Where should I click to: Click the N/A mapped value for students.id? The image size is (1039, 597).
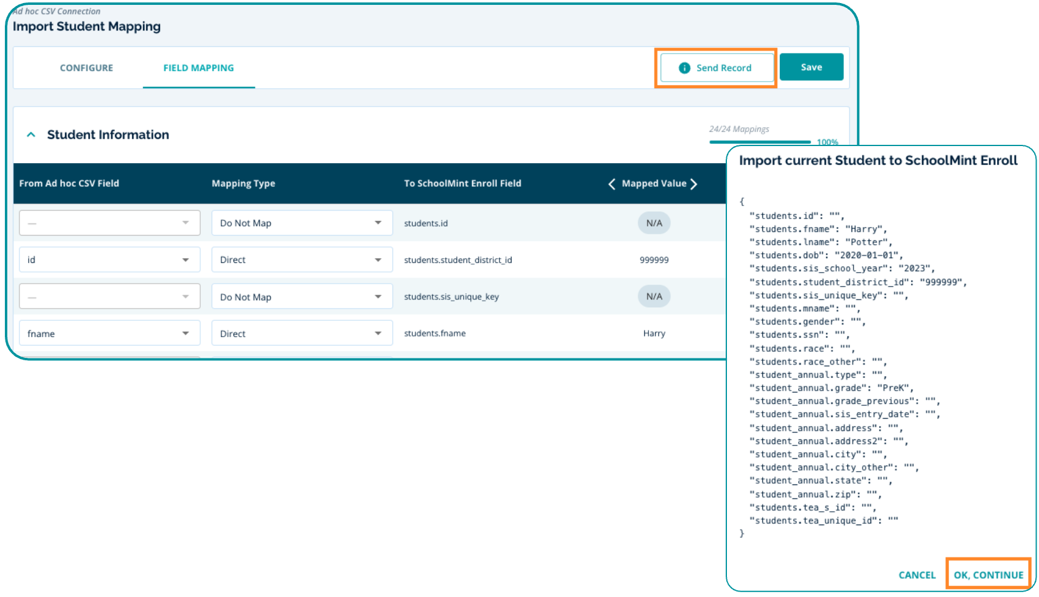tap(654, 223)
